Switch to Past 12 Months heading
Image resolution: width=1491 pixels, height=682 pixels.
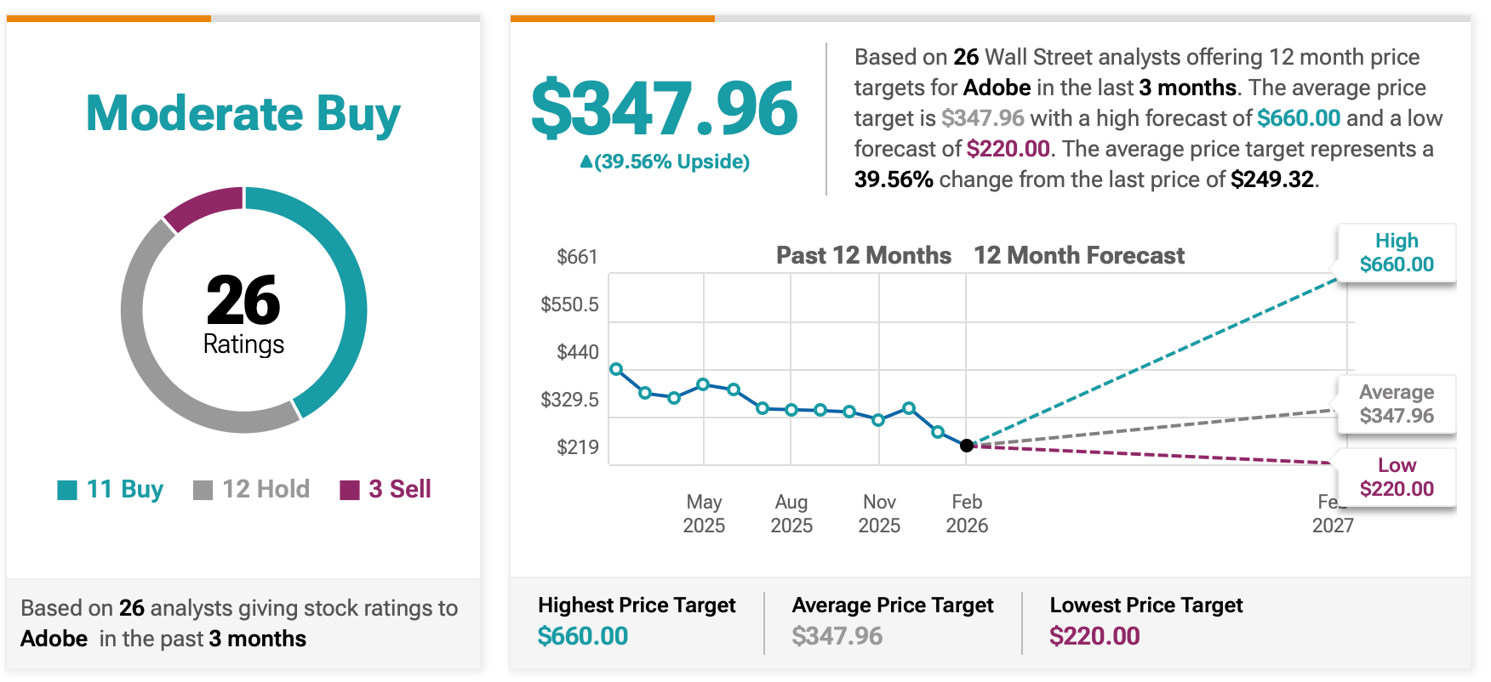point(864,255)
